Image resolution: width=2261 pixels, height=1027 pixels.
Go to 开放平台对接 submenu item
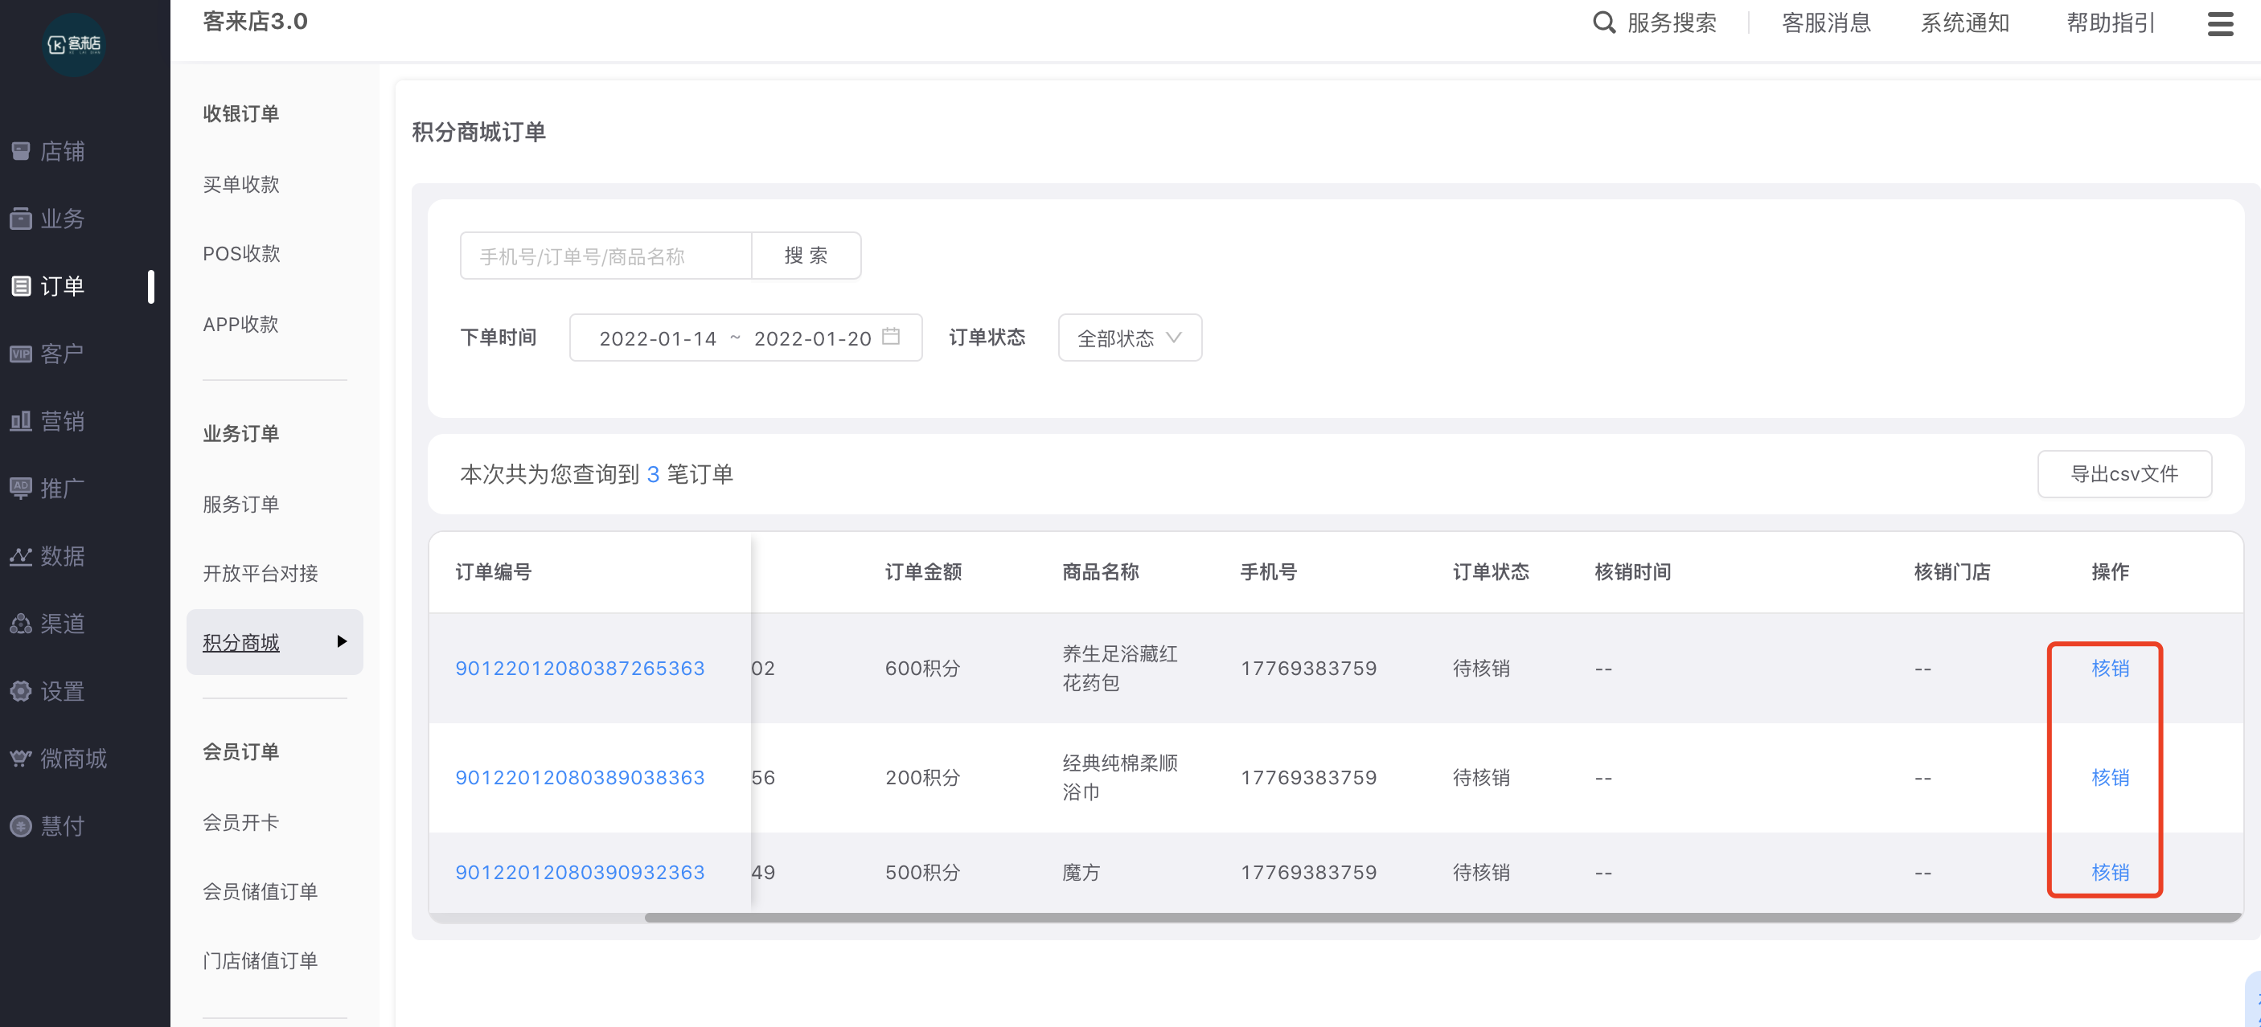tap(261, 574)
